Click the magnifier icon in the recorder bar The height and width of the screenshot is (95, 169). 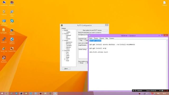[x=135, y=91]
